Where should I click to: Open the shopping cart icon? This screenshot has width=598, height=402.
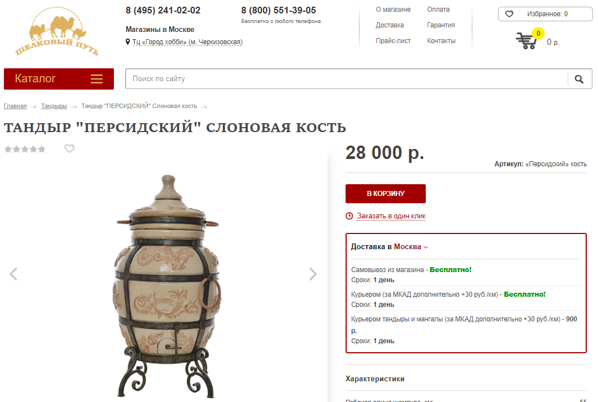526,40
